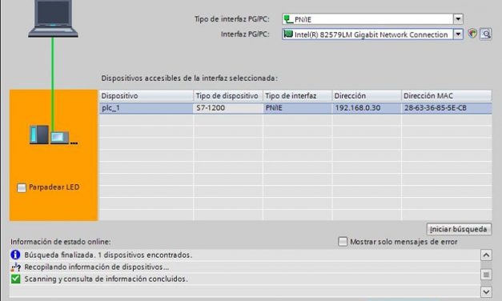Click status log scroll down arrow
502x301 pixels.
point(486,291)
